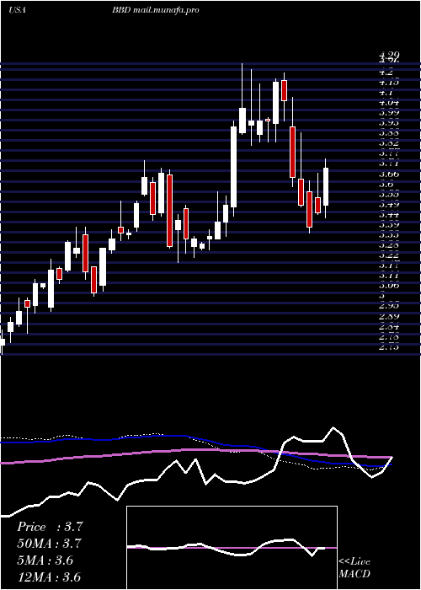The width and height of the screenshot is (421, 590).
Task: Click the 2.89 price-axis label
Action: (389, 316)
